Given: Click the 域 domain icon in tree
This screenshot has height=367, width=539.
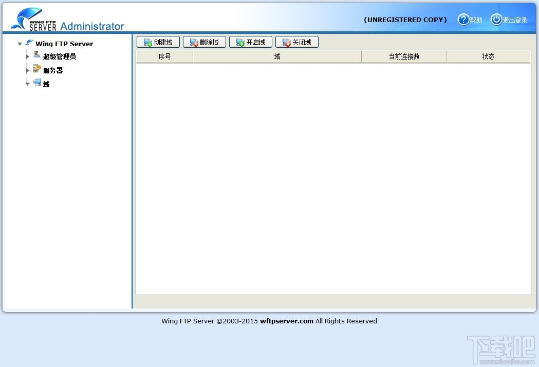Looking at the screenshot, I should tap(37, 83).
